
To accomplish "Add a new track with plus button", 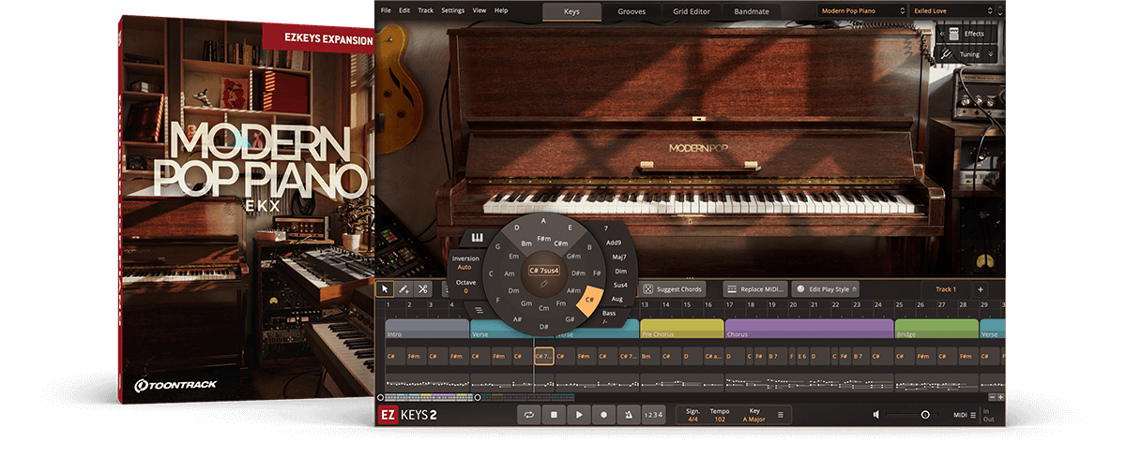I will tap(980, 289).
